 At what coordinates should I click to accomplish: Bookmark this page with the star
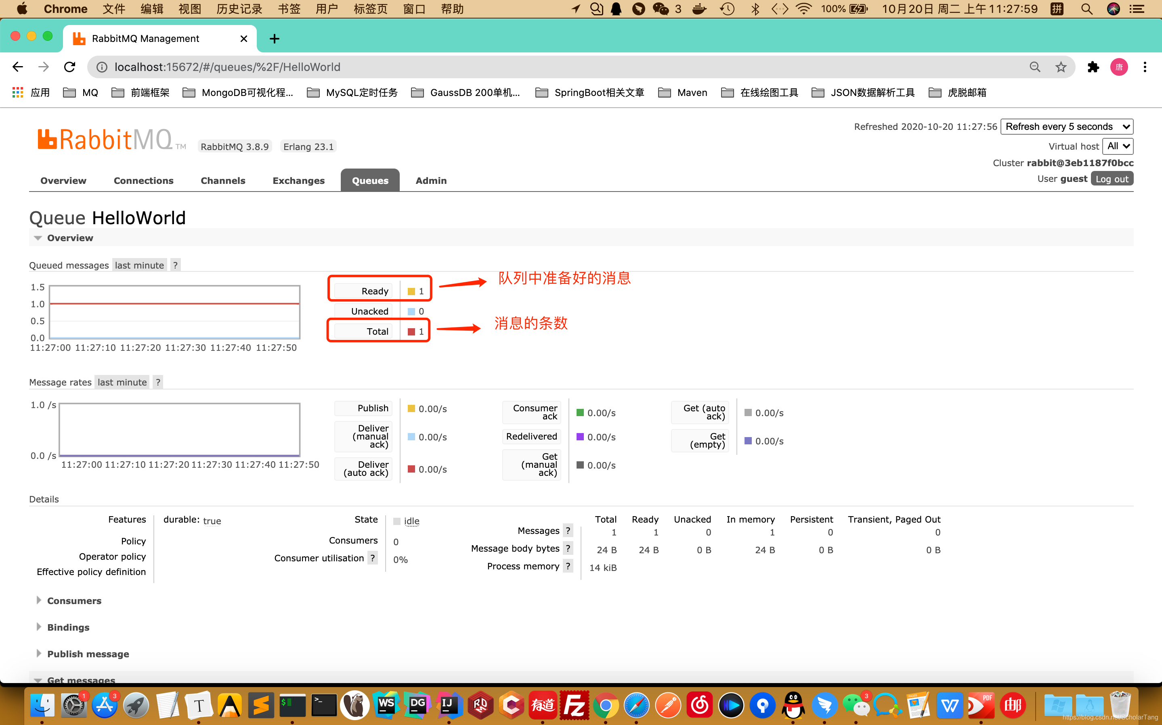1061,67
